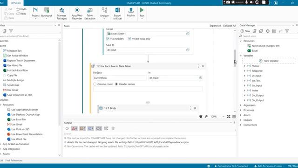The width and height of the screenshot is (298, 168).
Task: Expand the Arguments section
Action: (241, 105)
